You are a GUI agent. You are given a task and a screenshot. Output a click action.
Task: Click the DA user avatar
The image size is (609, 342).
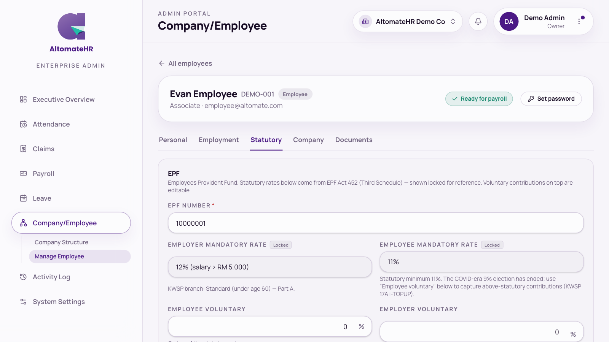pyautogui.click(x=509, y=22)
